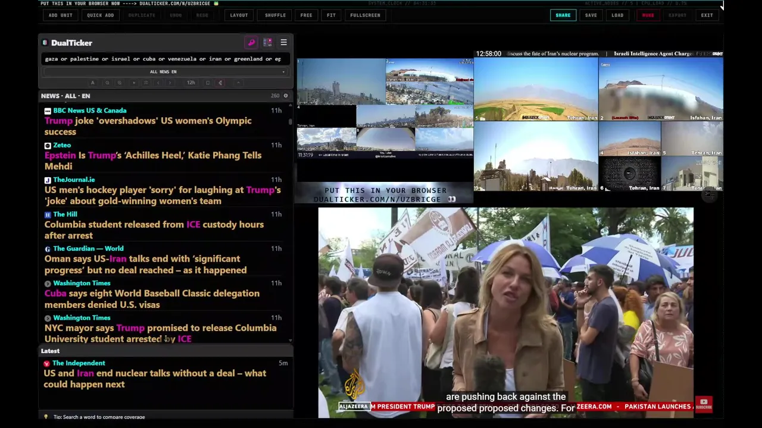Click the font size 'A' icon

pos(92,83)
